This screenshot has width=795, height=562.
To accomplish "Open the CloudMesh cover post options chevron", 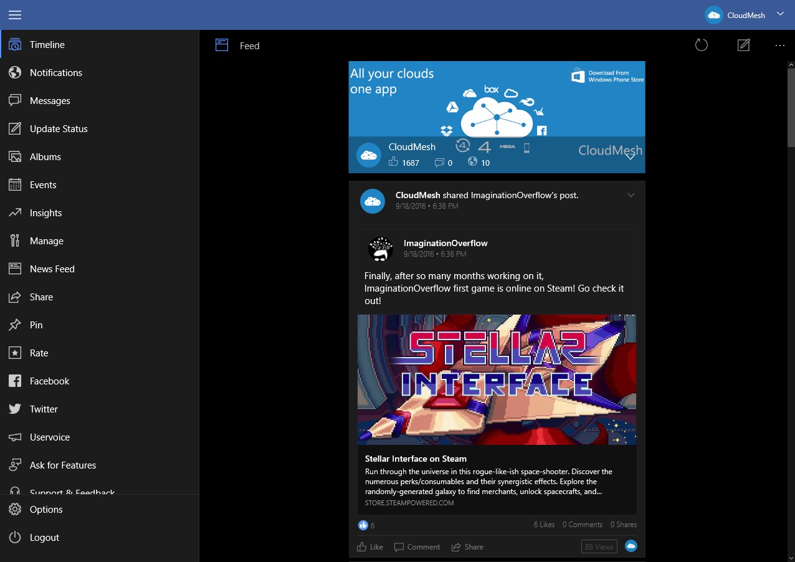I will pos(631,156).
